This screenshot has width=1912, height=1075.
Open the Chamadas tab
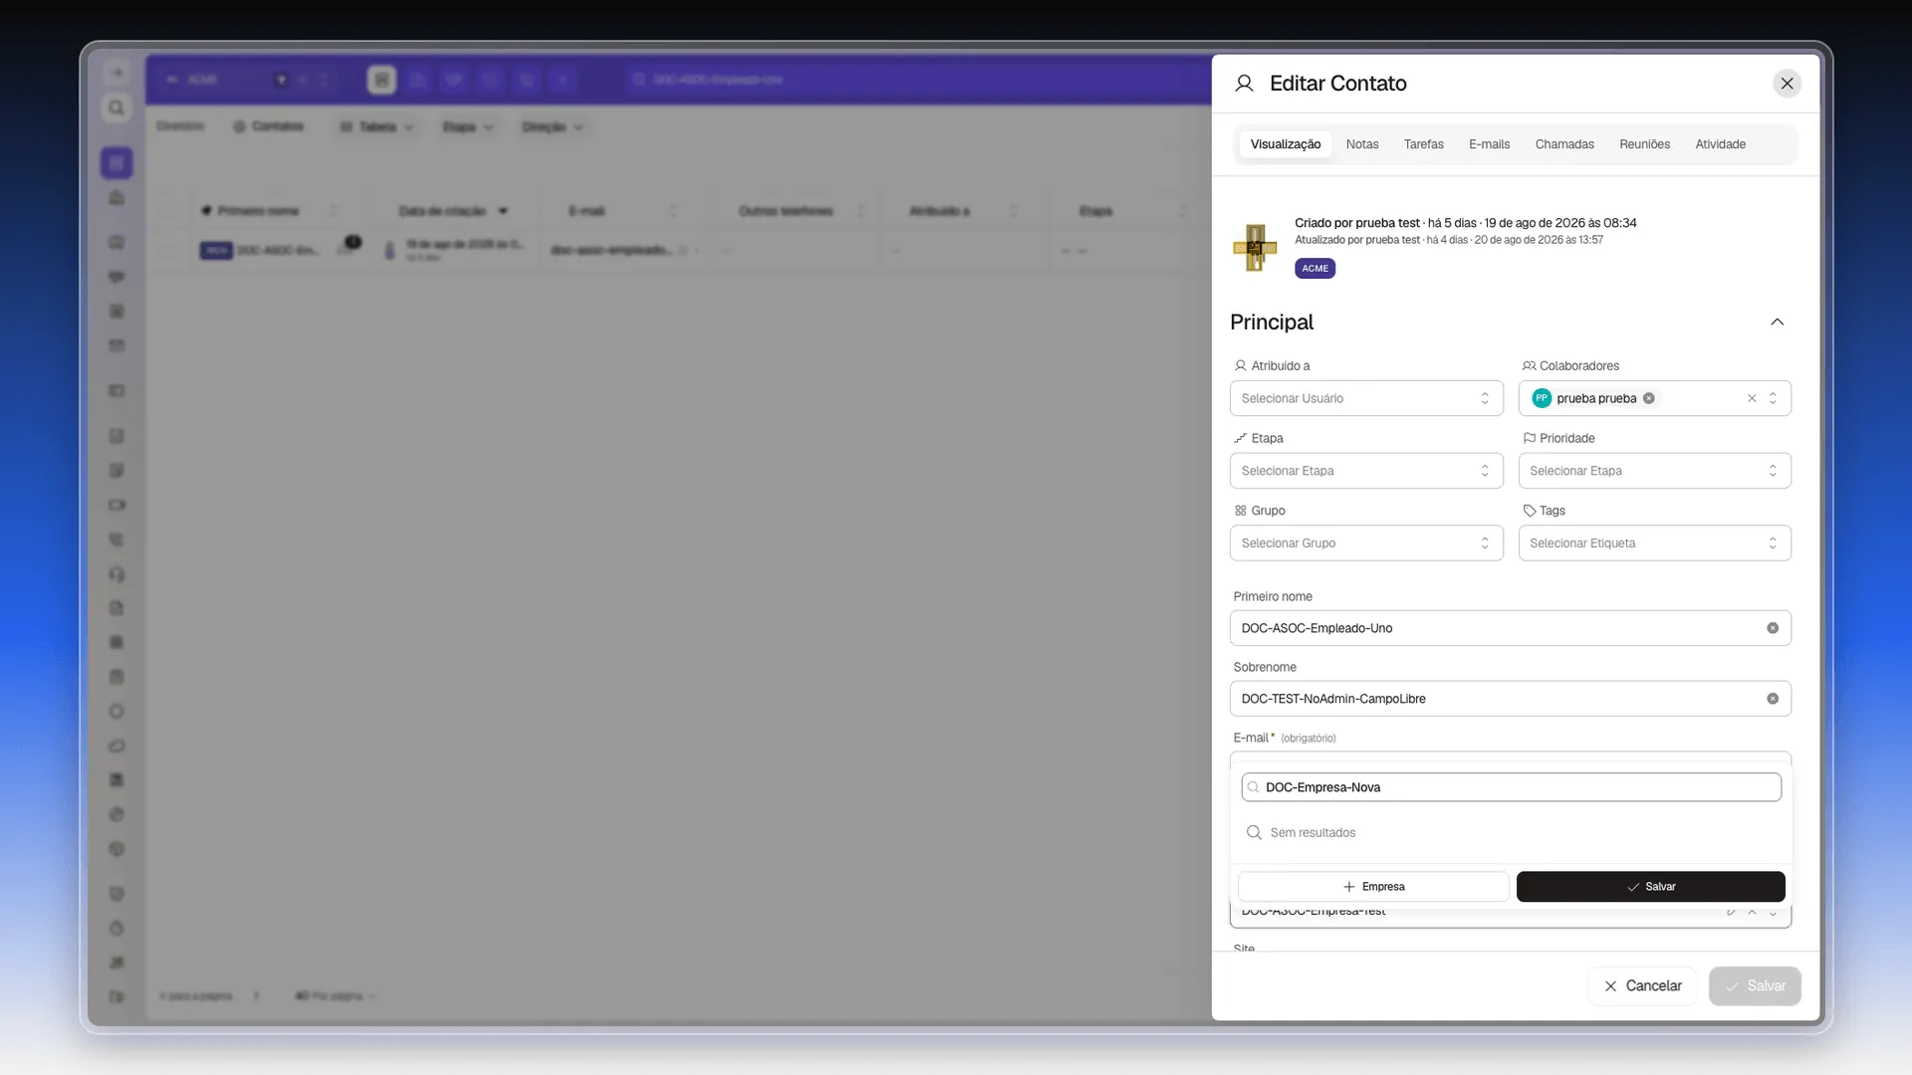pyautogui.click(x=1564, y=144)
